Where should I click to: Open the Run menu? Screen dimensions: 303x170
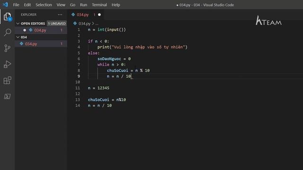coord(83,5)
